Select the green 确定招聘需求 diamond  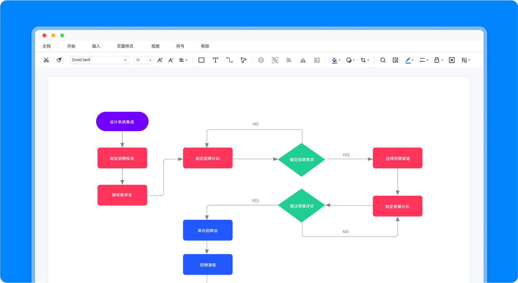(302, 159)
